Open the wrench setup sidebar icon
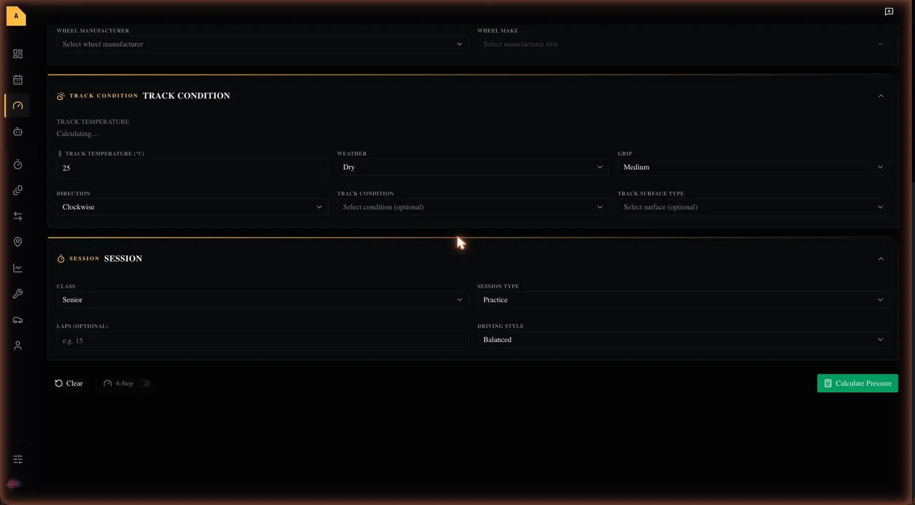The image size is (915, 505). point(18,294)
